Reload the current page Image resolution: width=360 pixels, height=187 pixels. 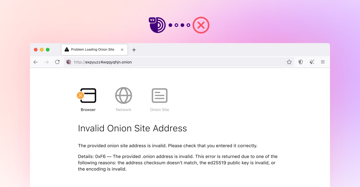[57, 62]
